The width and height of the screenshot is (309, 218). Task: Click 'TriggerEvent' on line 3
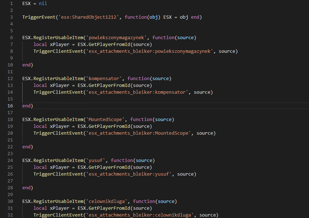(x=39, y=17)
